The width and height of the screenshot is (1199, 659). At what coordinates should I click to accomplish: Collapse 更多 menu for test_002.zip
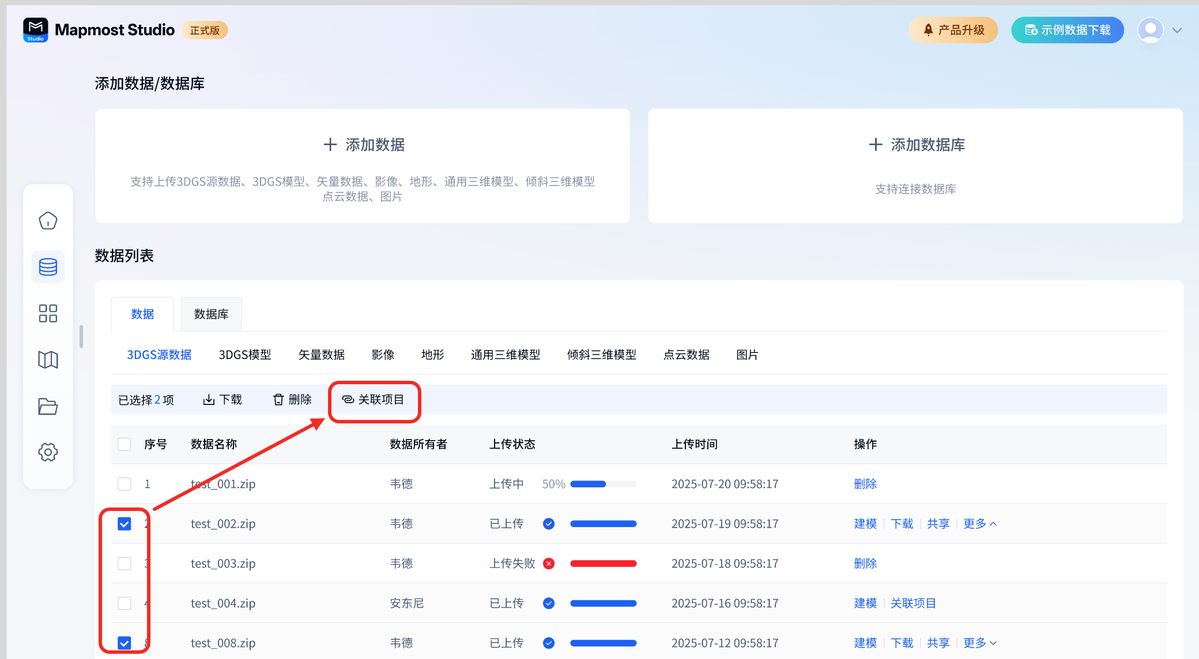[980, 524]
